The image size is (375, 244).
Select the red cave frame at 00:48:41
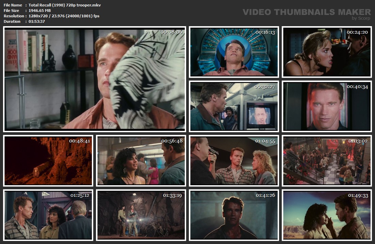tap(48, 161)
